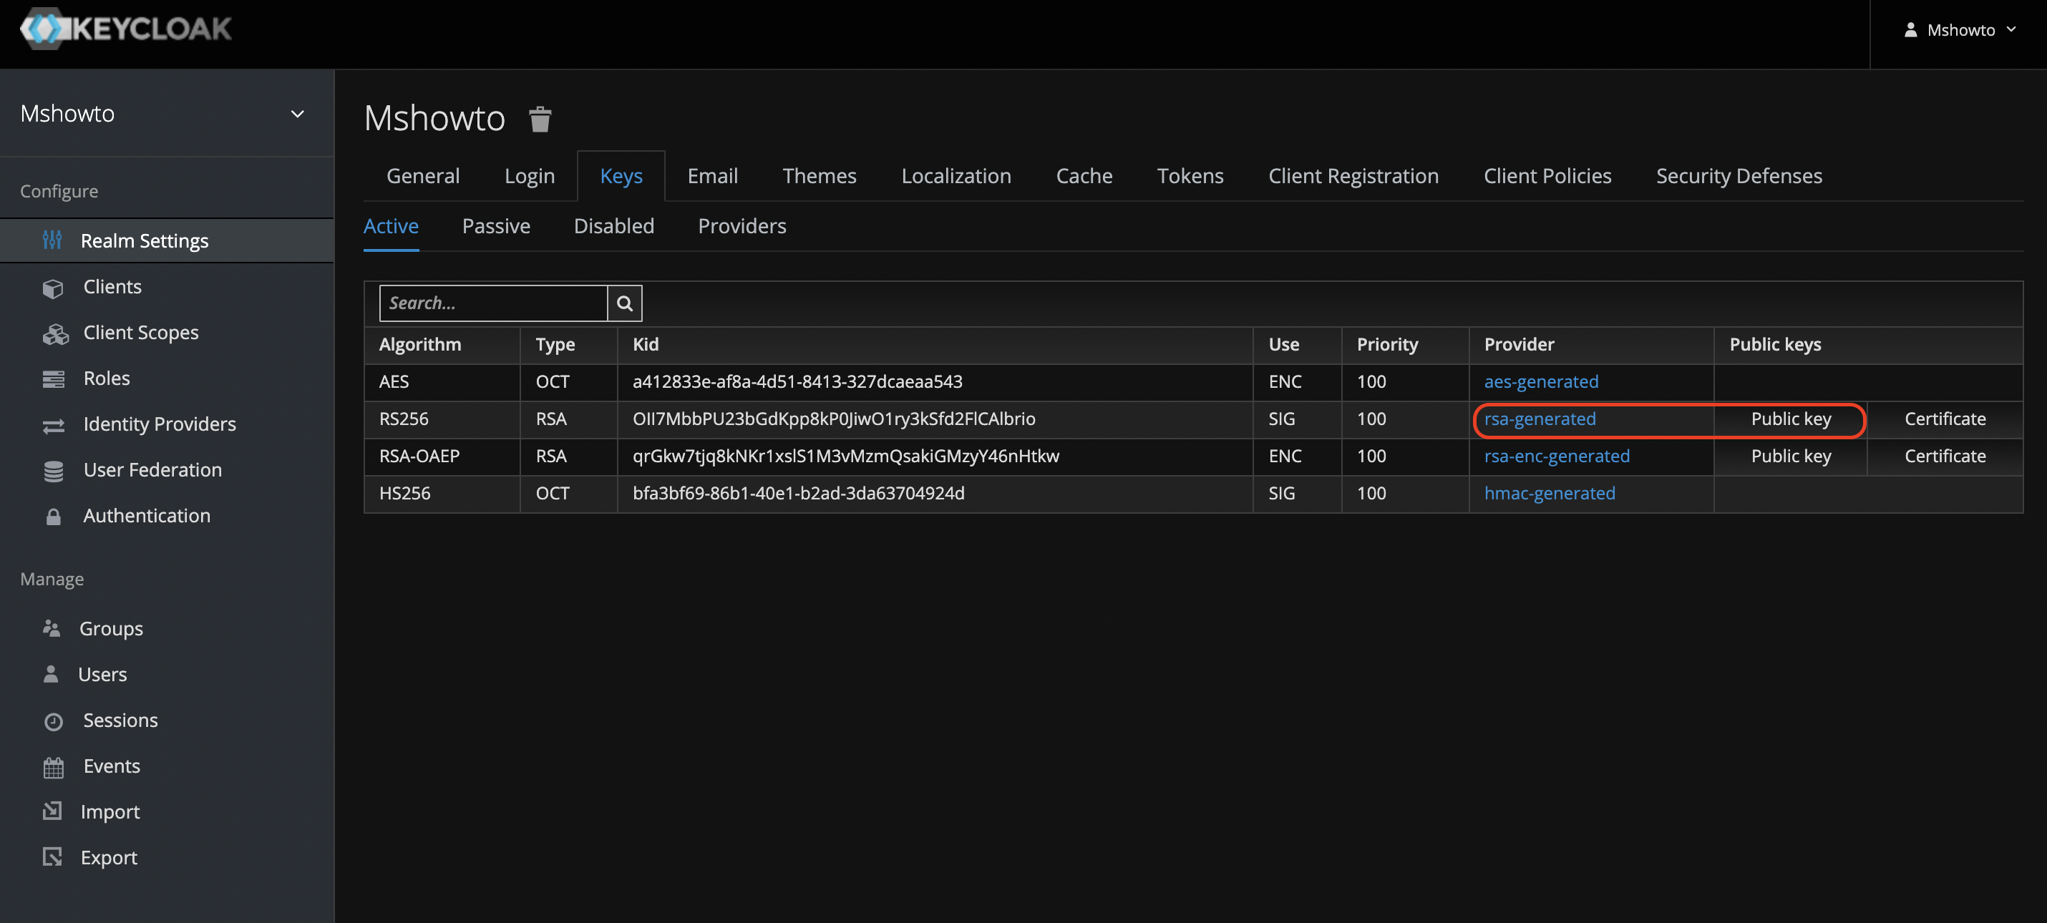
Task: Click the Export arrow icon
Action: point(52,857)
